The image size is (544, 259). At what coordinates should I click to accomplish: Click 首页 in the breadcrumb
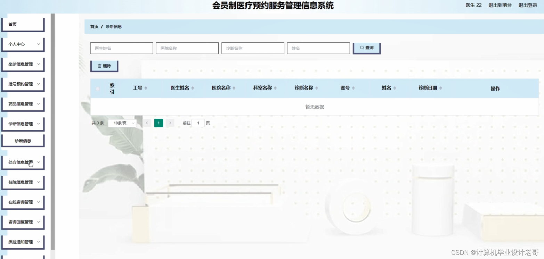[94, 27]
